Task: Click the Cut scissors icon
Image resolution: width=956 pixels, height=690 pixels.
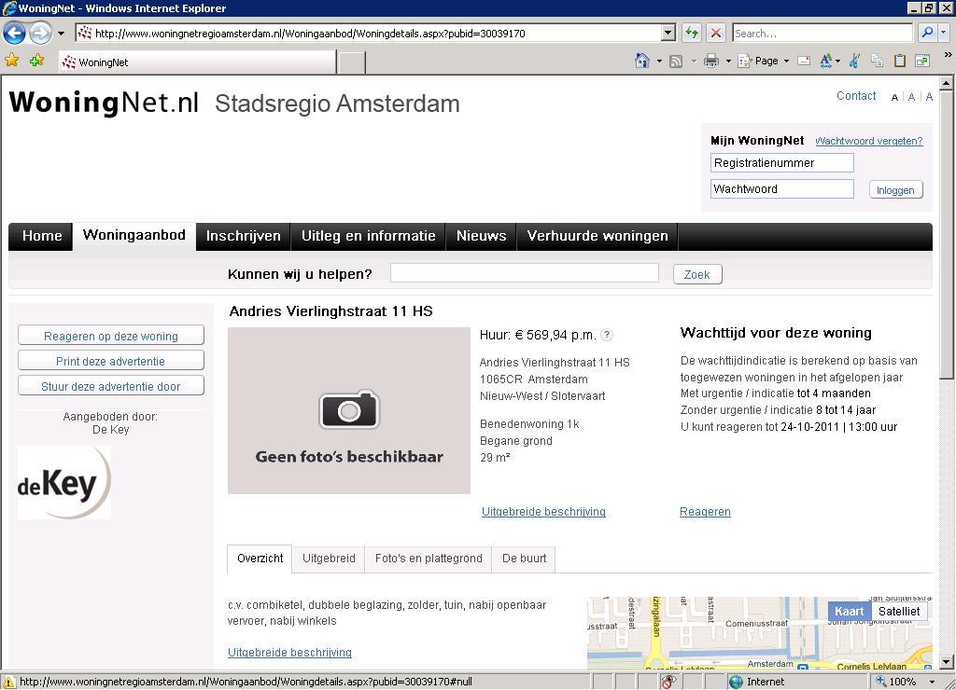Action: [854, 61]
